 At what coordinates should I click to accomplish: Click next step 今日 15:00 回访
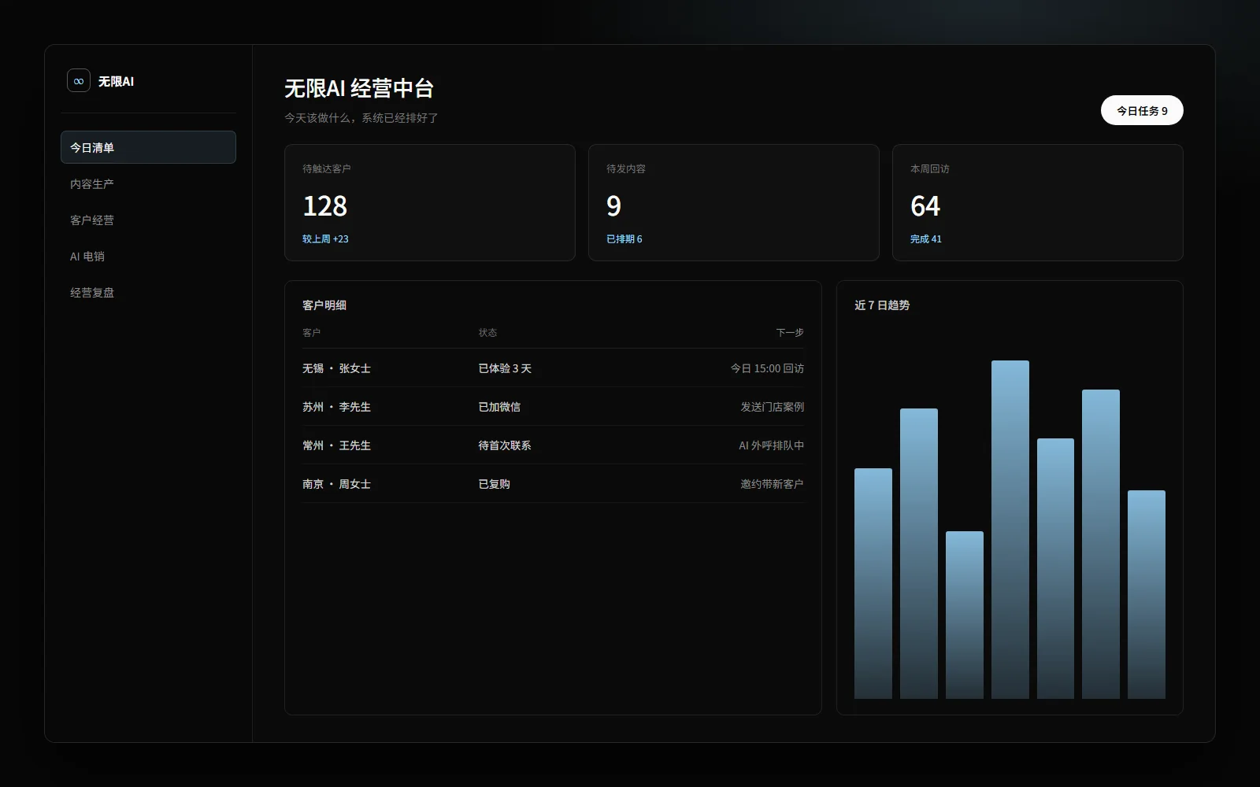pyautogui.click(x=767, y=368)
